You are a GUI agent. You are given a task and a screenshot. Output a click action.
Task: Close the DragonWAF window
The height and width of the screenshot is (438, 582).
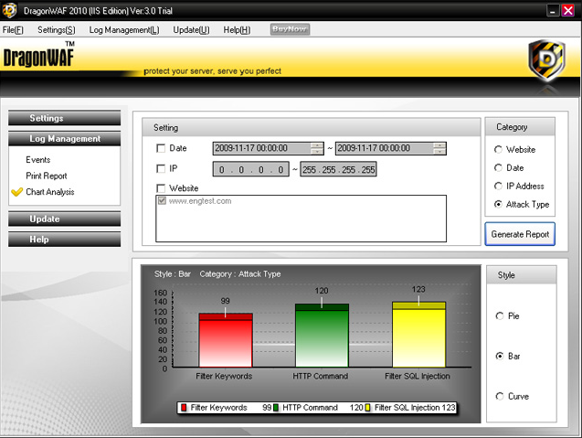pos(568,10)
